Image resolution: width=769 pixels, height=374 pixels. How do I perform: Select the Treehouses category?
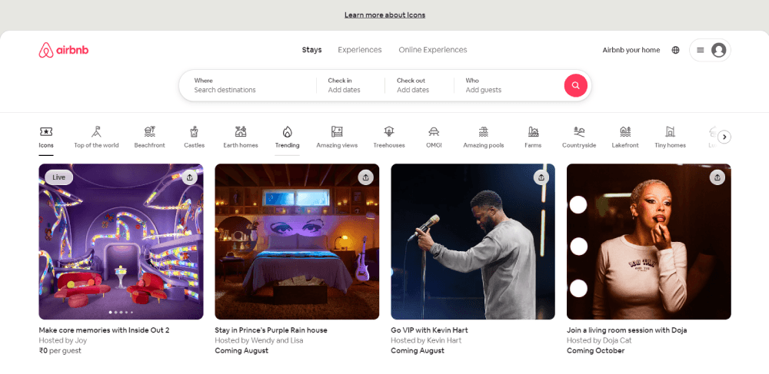tap(389, 137)
